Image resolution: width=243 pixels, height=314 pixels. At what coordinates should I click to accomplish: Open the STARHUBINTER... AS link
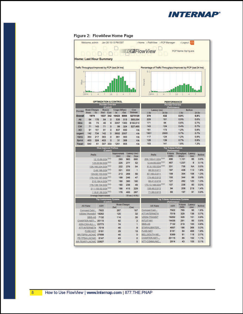pyautogui.click(x=151, y=228)
